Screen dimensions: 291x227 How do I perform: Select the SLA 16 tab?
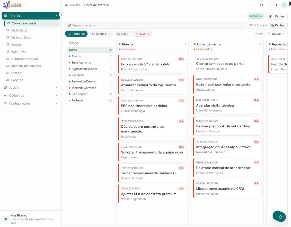142,34
